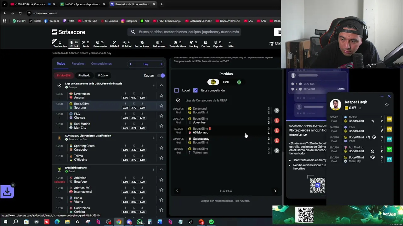Click the 6.00 home odds for Leverkusen
Screen dimensions: 403x226
125,98
